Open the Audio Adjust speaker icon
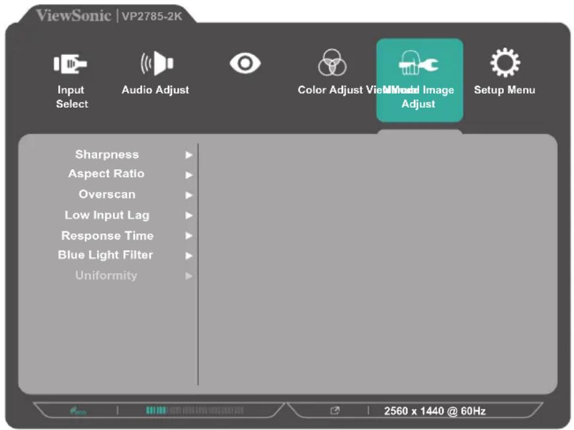Image resolution: width=574 pixels, height=430 pixels. [x=157, y=63]
